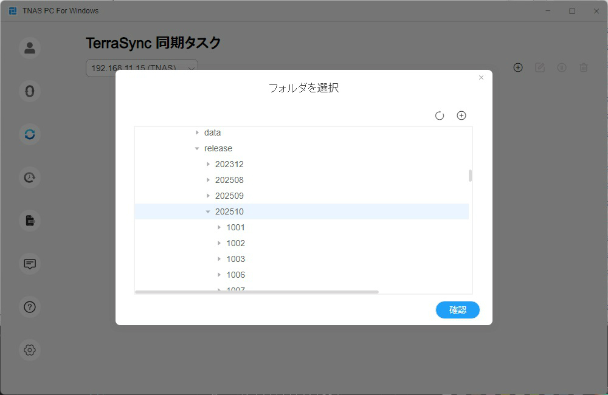Select the 1006 subfolder

pos(236,275)
